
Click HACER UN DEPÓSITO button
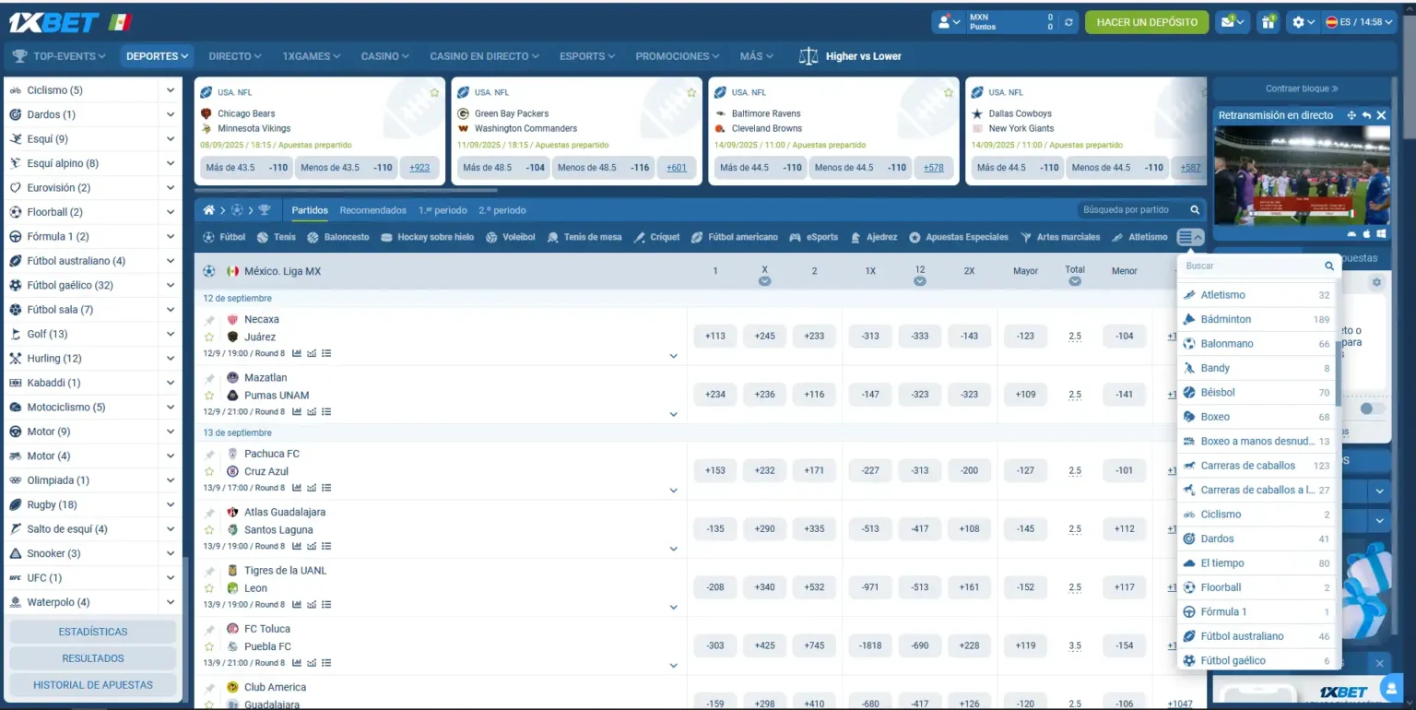(1147, 22)
